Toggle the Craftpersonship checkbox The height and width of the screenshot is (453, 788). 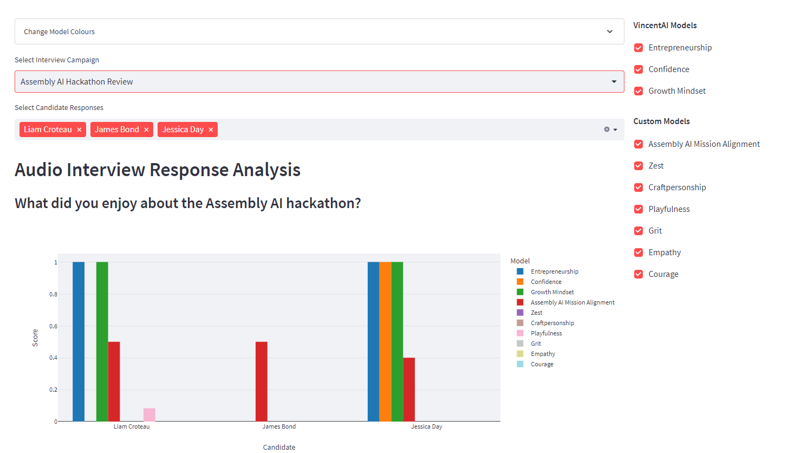point(639,187)
